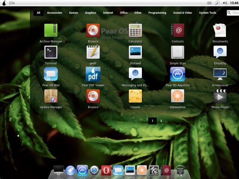
Task: Open the Cheese webcam app
Action: tap(135, 96)
